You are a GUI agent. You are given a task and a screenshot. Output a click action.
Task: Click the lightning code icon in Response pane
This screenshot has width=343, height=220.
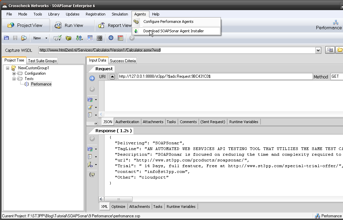pos(90,164)
